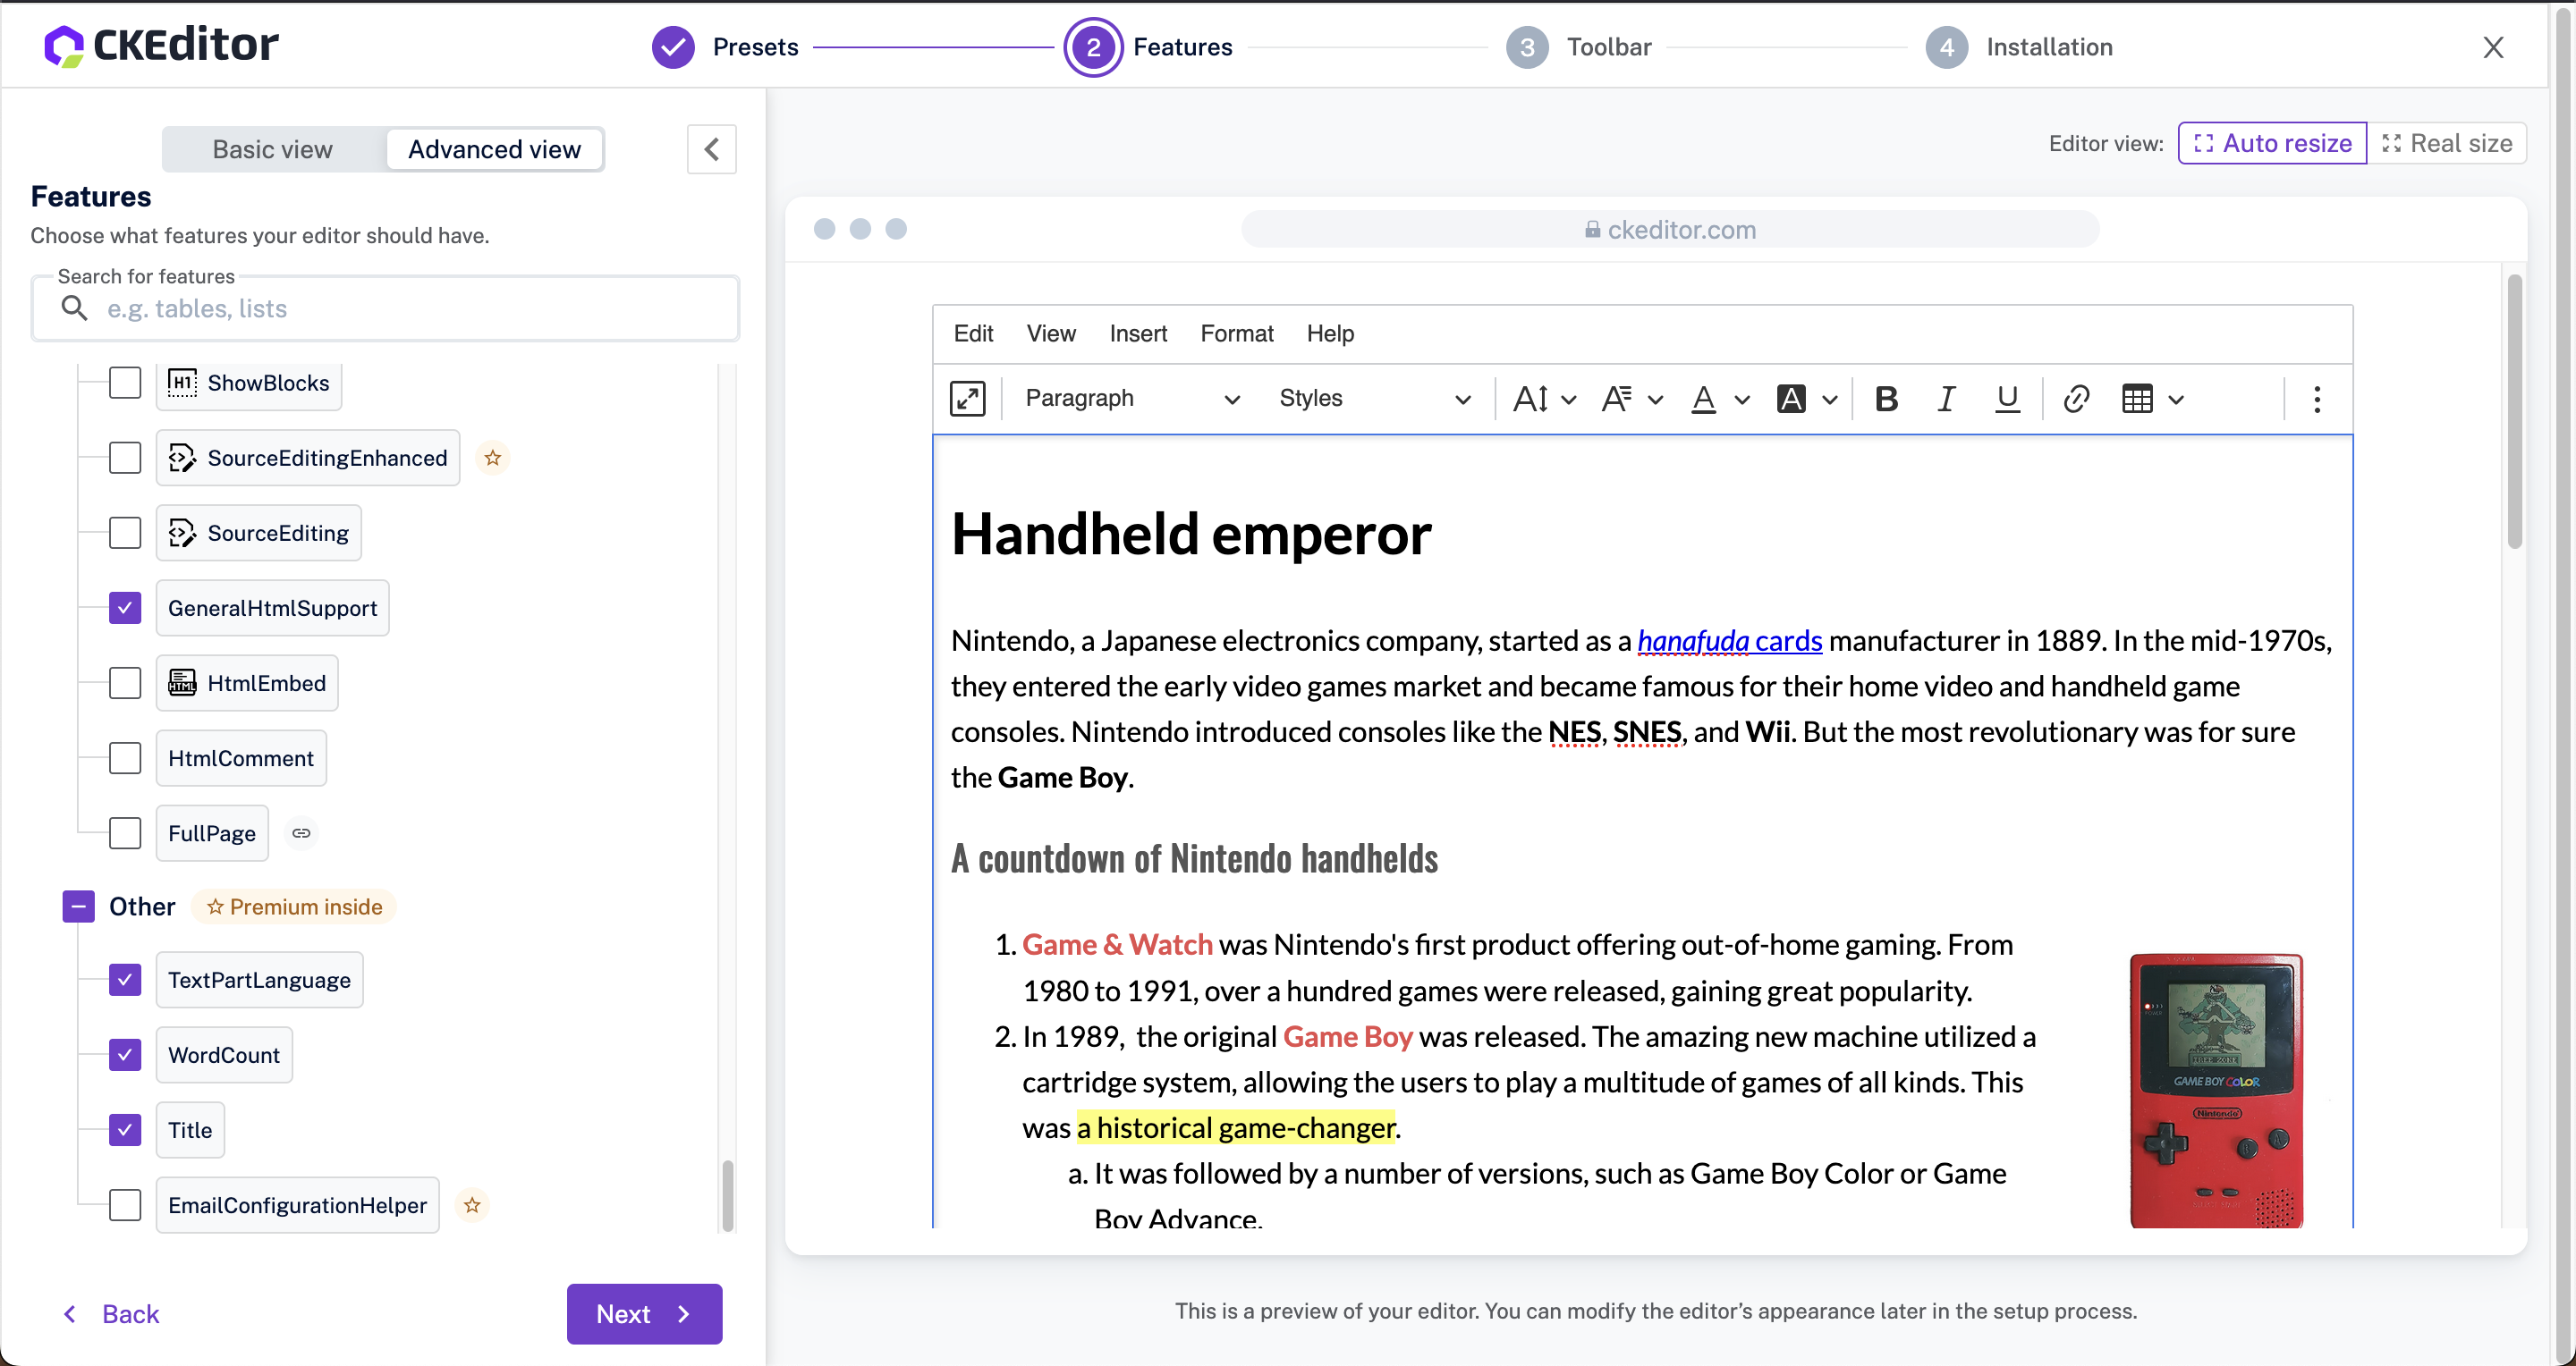Open the Help menu
This screenshot has width=2576, height=1366.
[1330, 333]
